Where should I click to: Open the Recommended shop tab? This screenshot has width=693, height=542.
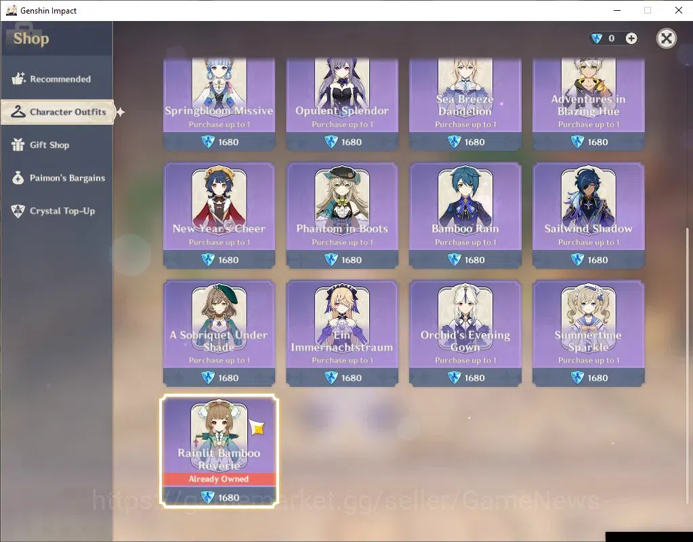(x=57, y=79)
